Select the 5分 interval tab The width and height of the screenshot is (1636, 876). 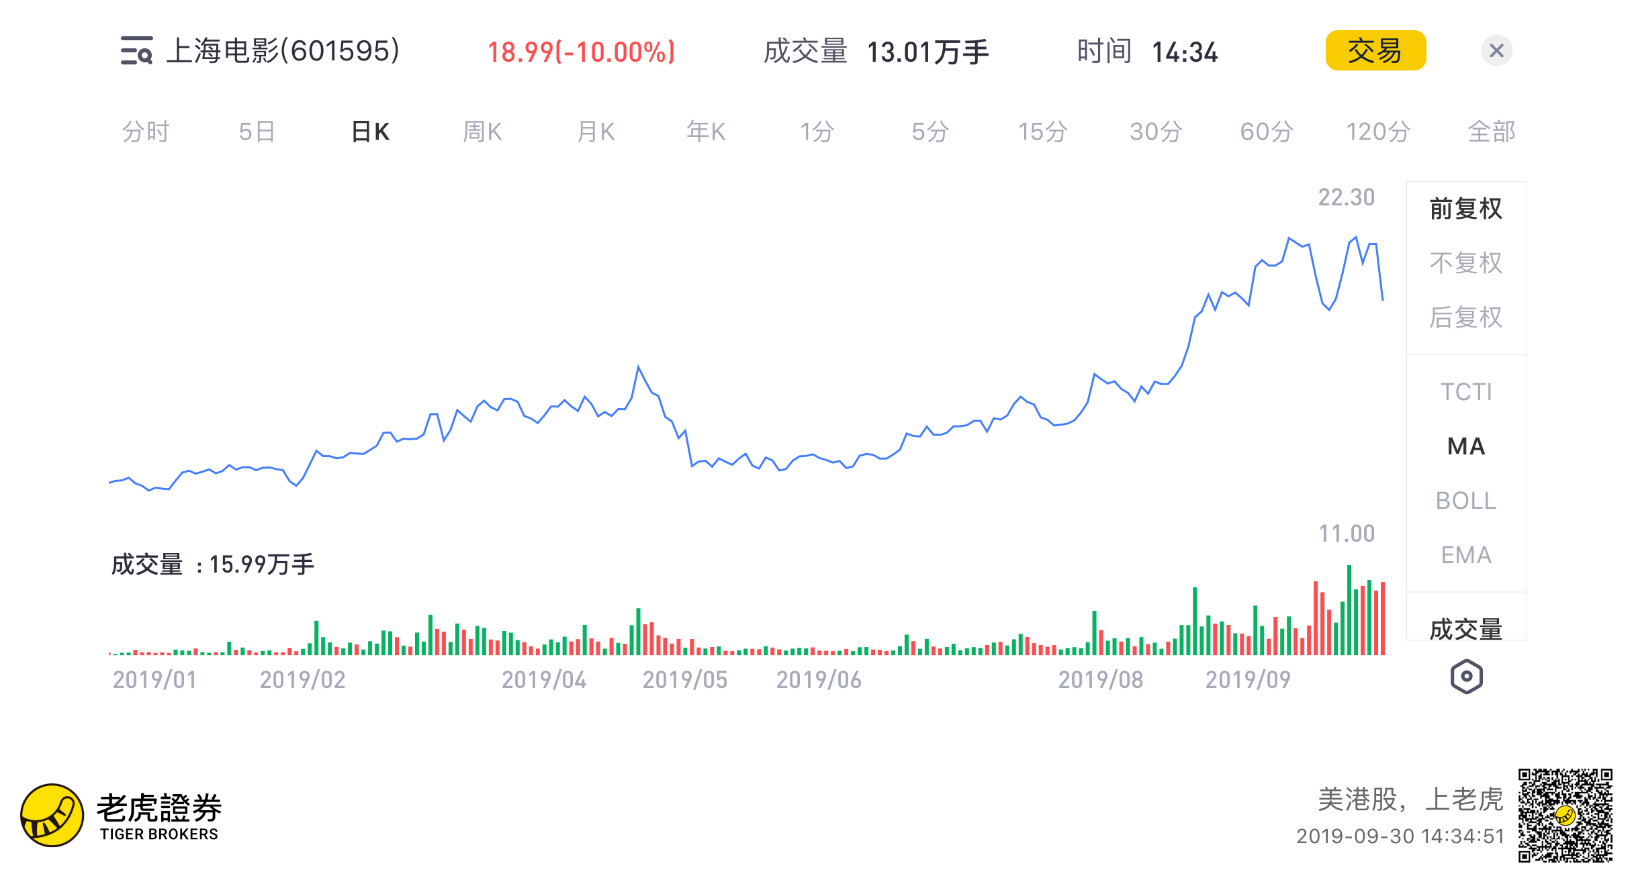pos(930,132)
